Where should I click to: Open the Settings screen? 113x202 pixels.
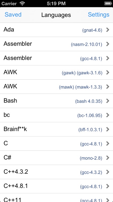point(99,15)
